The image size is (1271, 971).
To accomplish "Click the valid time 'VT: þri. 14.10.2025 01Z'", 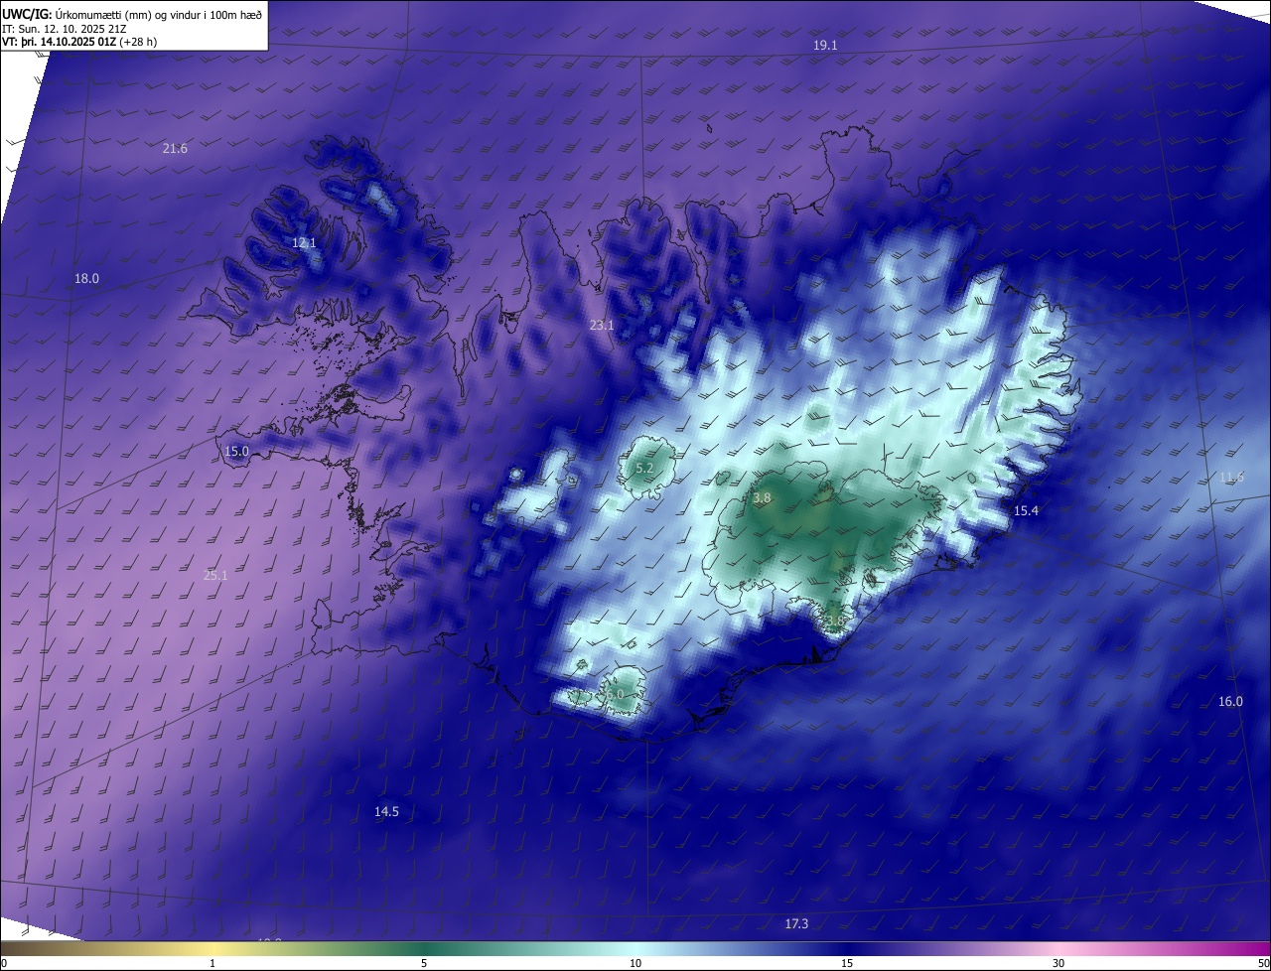I will (60, 42).
